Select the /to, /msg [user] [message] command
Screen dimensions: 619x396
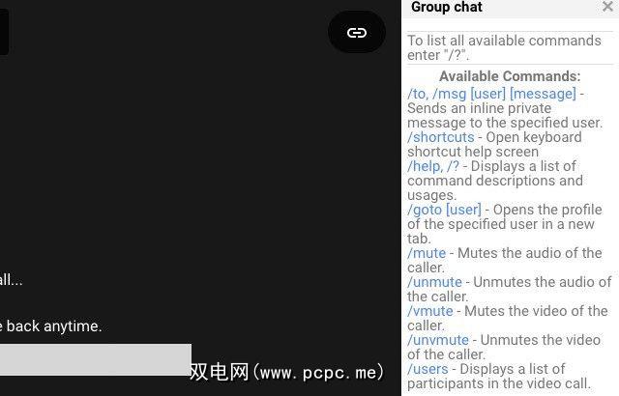(491, 94)
